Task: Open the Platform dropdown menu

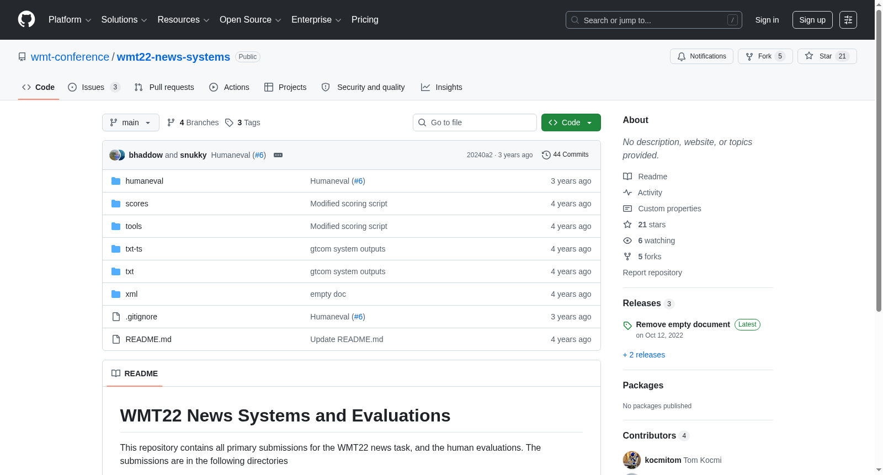Action: pos(70,20)
